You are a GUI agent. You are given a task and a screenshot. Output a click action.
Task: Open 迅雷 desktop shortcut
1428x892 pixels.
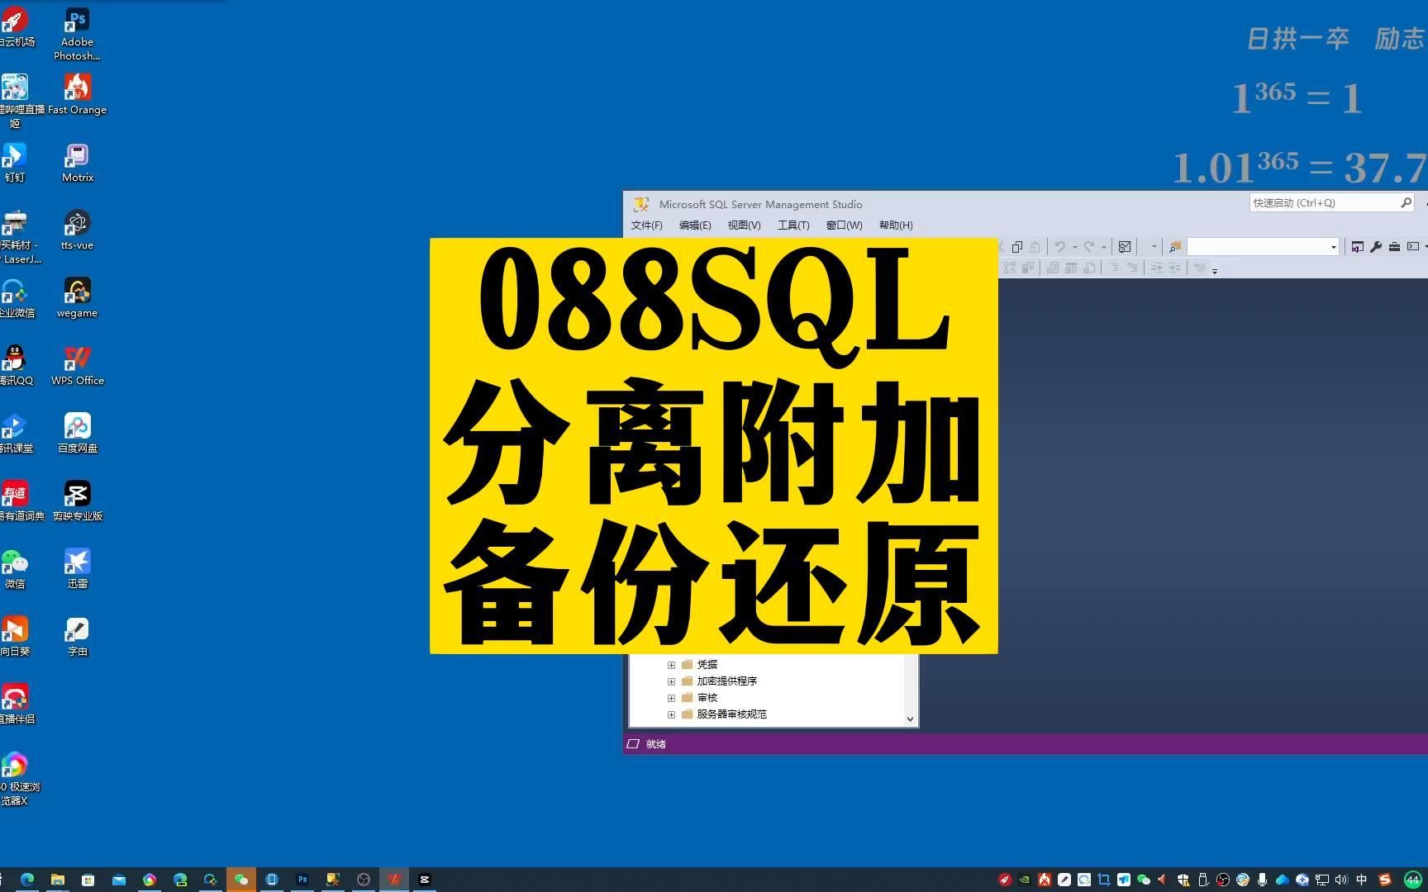coord(77,569)
